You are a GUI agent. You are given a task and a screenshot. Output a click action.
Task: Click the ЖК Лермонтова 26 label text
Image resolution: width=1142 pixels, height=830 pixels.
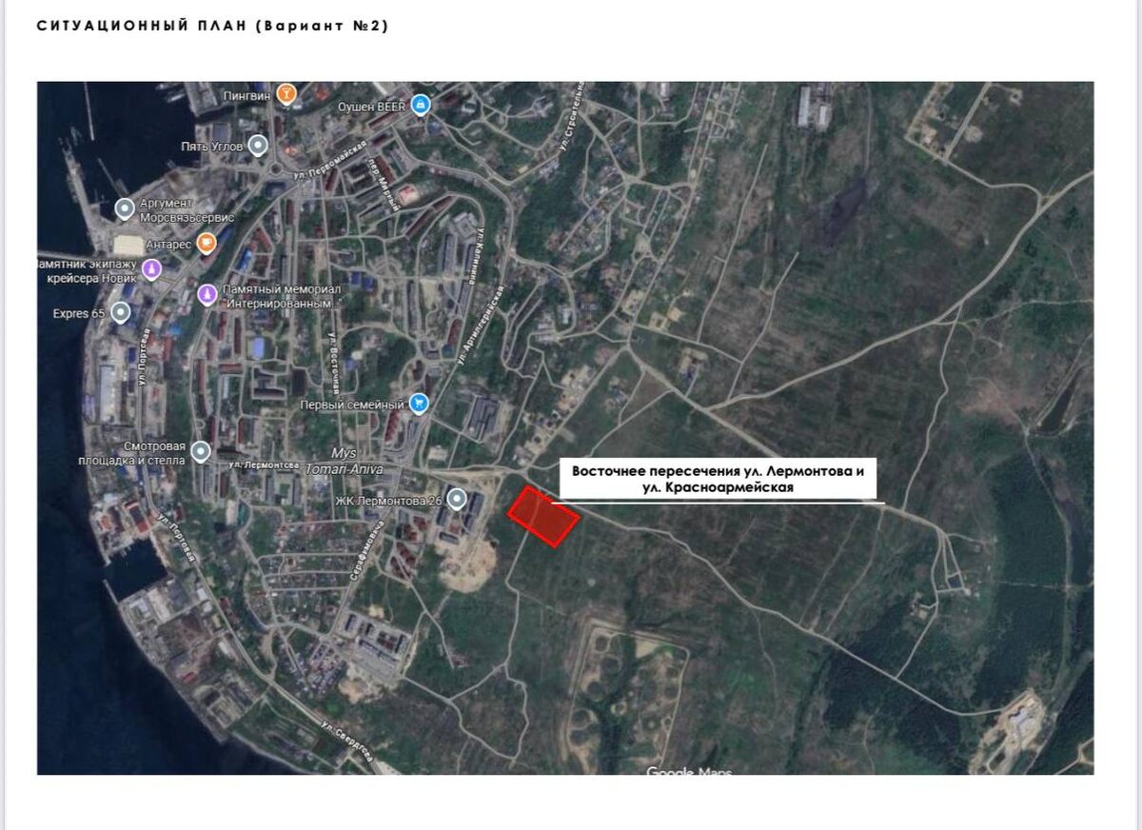(389, 501)
